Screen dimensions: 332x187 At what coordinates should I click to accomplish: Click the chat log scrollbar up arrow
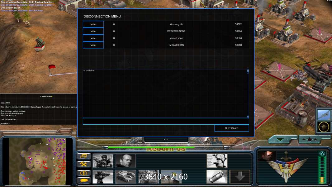[248, 70]
